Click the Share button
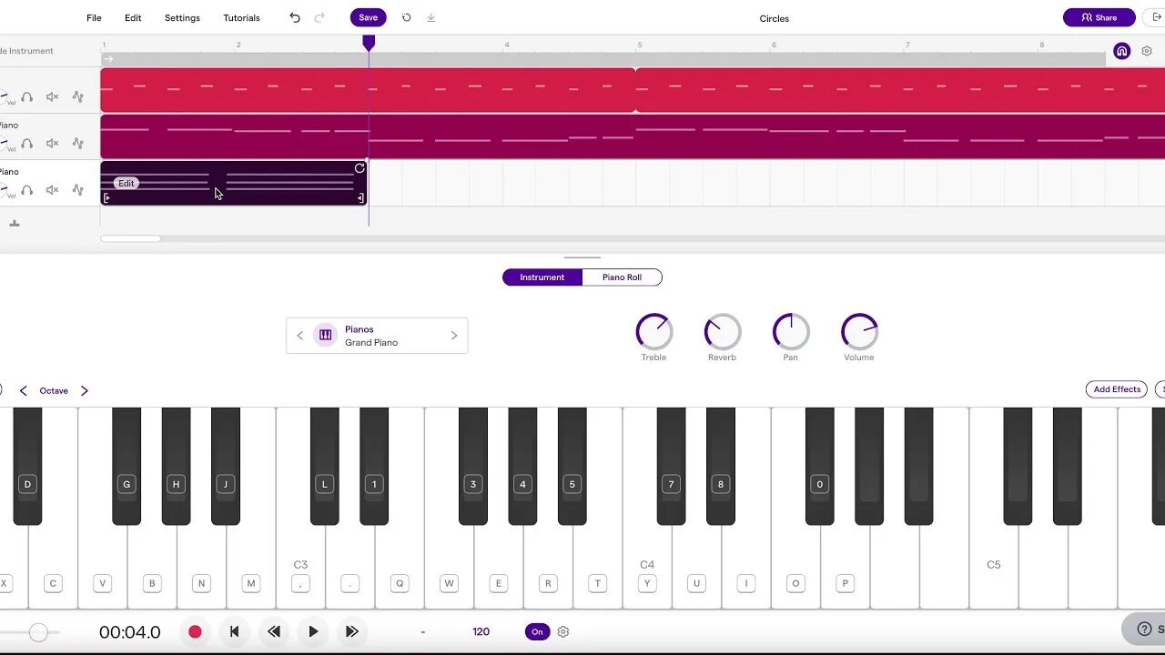The image size is (1165, 655). coord(1099,17)
